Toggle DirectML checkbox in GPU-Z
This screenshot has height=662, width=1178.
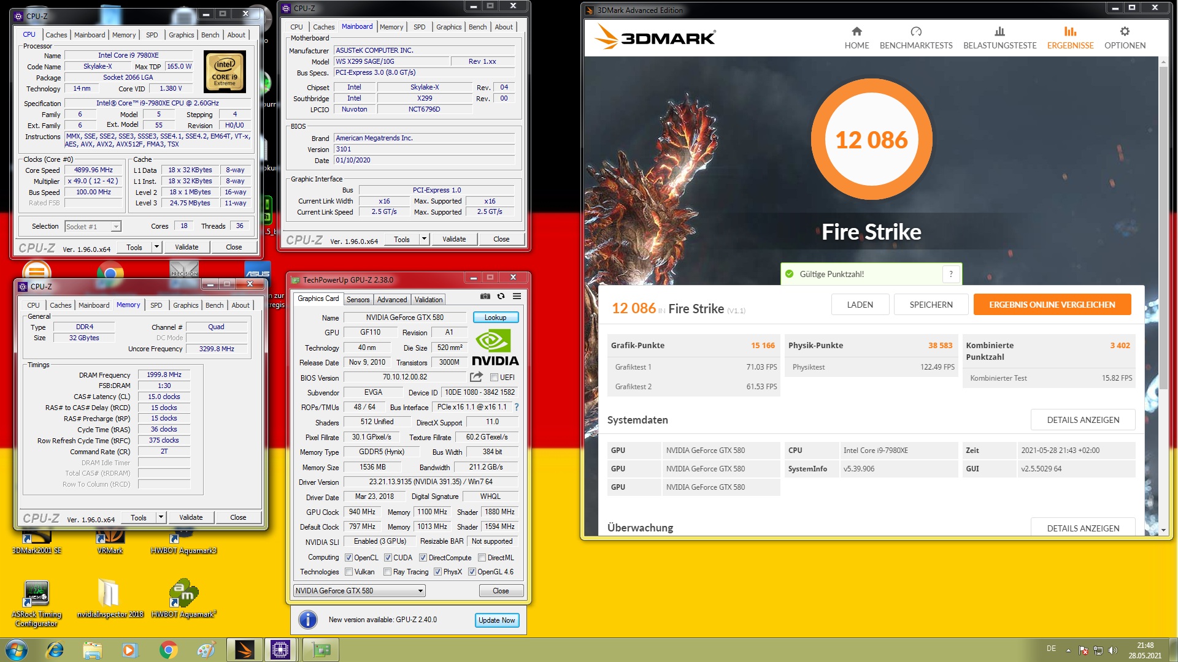pos(482,558)
